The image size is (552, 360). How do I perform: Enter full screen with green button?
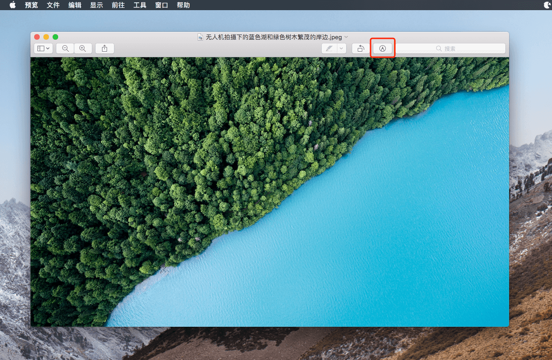pos(55,36)
